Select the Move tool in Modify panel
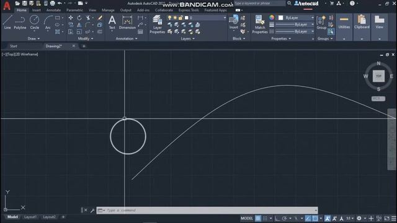This screenshot has width=397, height=223. click(x=71, y=18)
